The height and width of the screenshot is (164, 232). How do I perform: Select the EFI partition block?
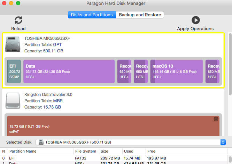pyautogui.click(x=14, y=71)
